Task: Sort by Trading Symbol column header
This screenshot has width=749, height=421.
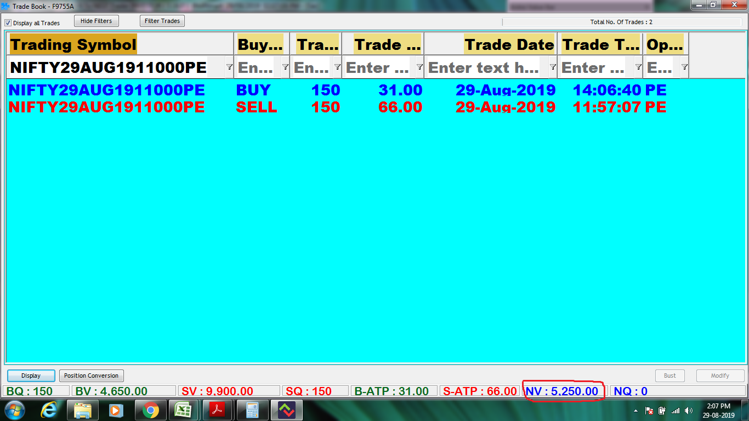Action: coord(73,44)
